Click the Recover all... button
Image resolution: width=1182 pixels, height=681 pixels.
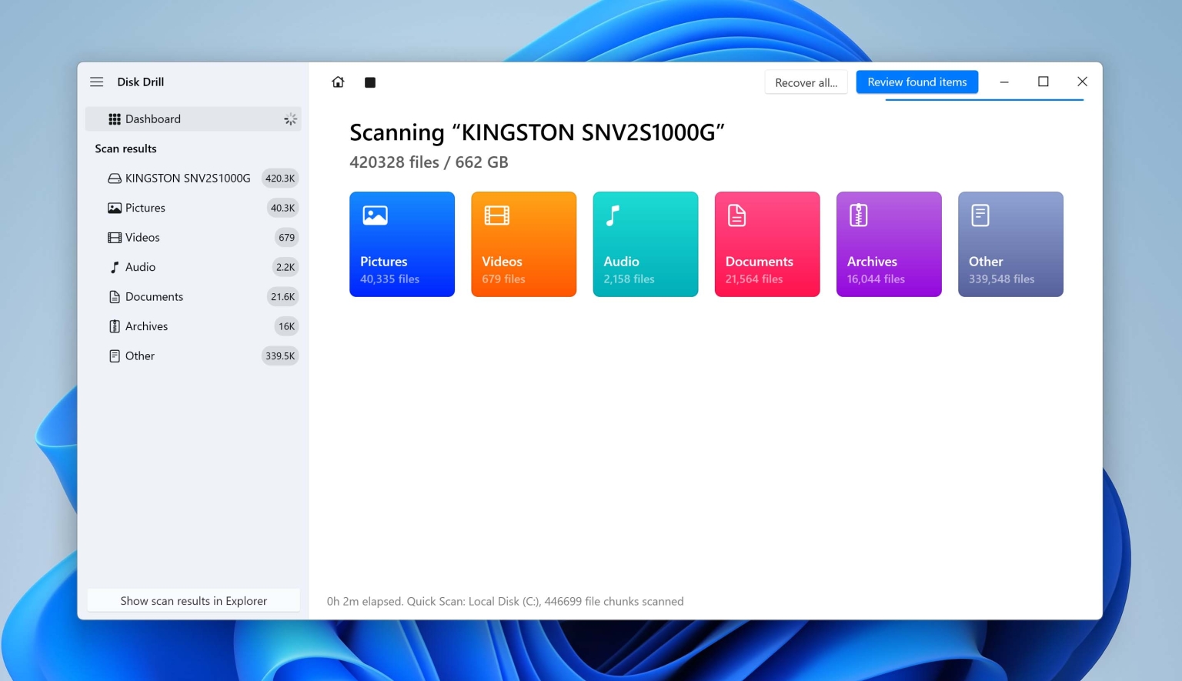806,82
